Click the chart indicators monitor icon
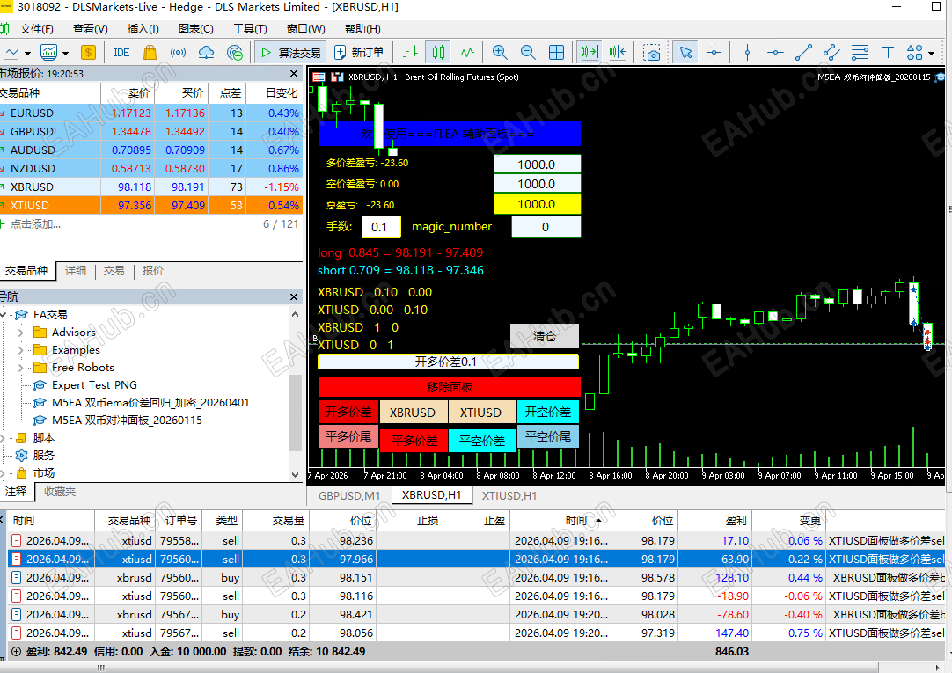Screen dimensions: 952x673 coord(48,53)
